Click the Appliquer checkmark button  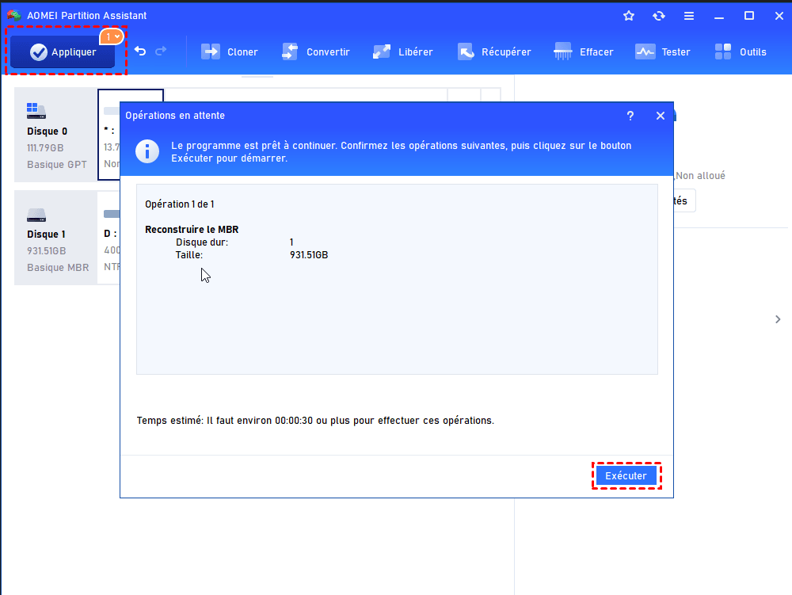tap(63, 52)
